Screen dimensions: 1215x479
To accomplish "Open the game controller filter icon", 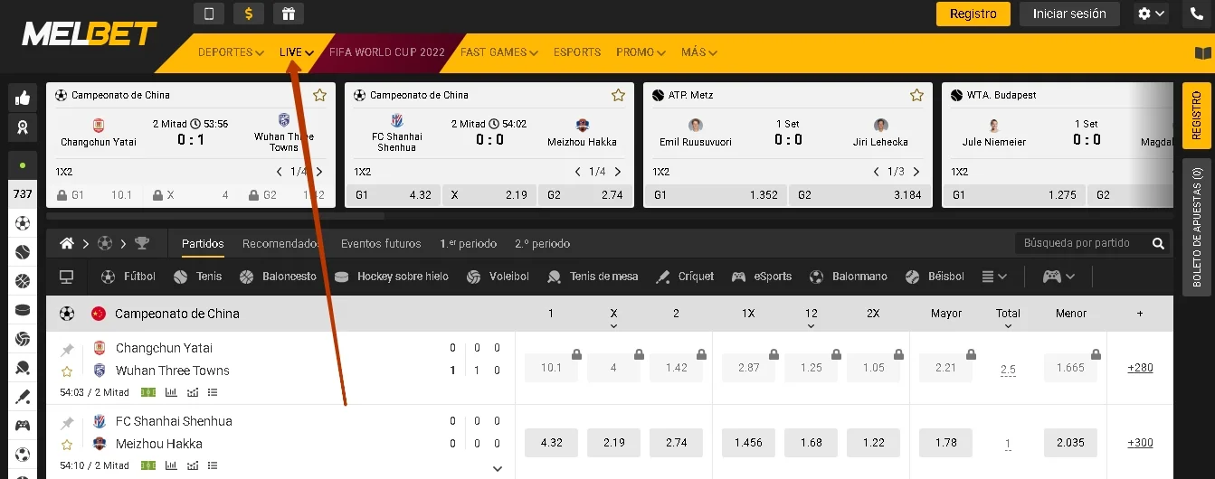I will 1058,277.
